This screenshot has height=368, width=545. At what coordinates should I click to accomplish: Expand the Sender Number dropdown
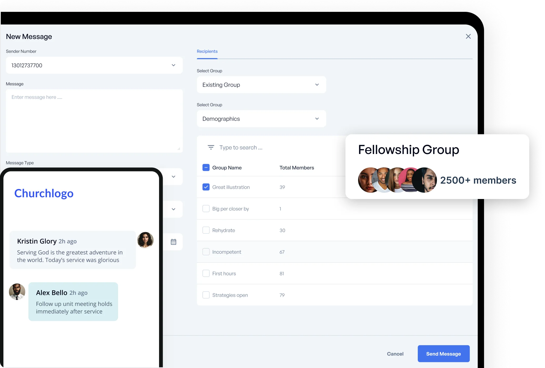click(x=173, y=65)
